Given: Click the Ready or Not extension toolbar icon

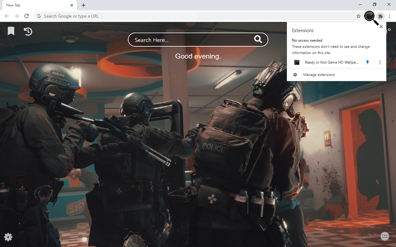Looking at the screenshot, I should click(x=369, y=16).
